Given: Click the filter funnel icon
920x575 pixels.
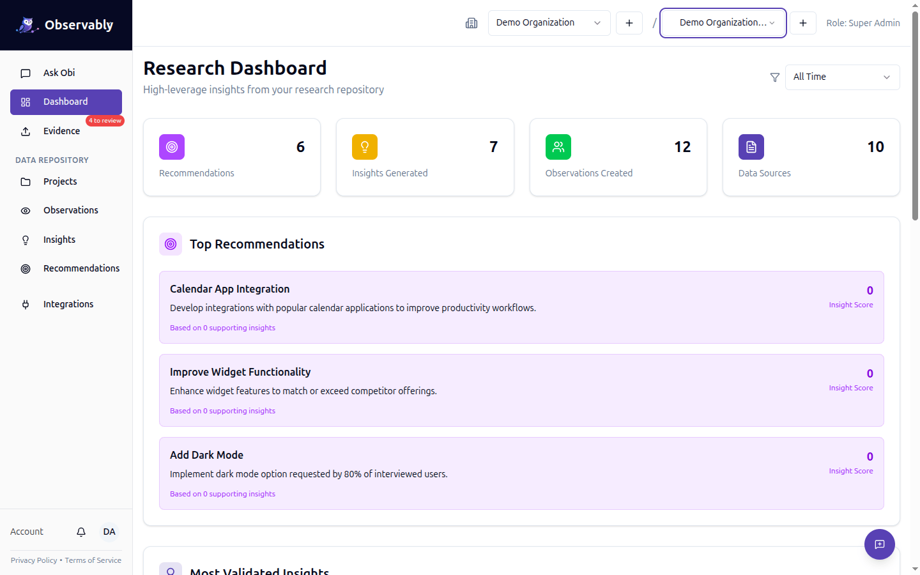Looking at the screenshot, I should click(774, 77).
